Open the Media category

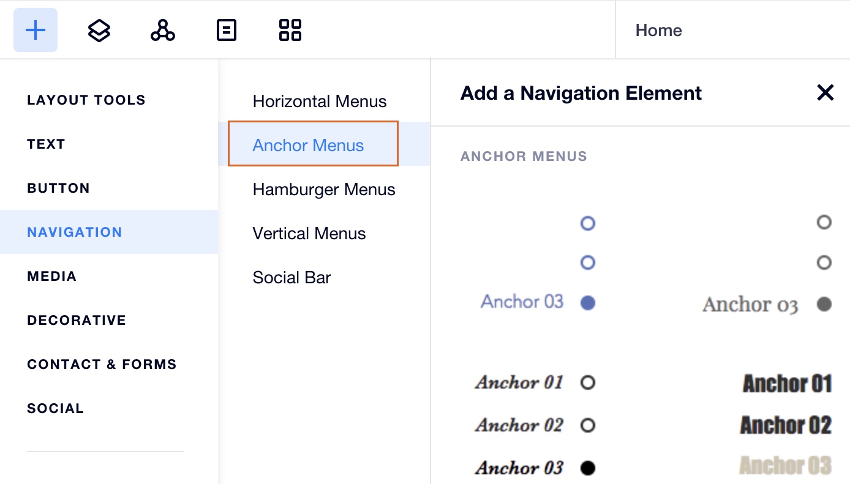pos(52,276)
